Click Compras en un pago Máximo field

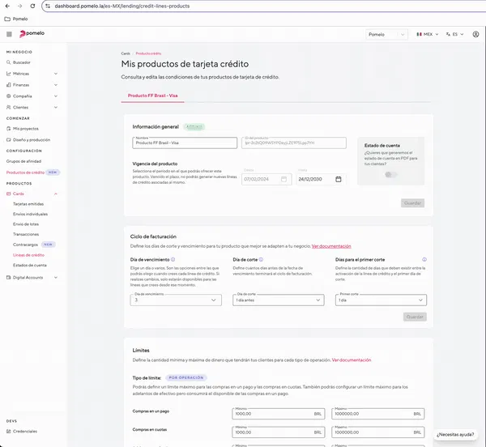[x=377, y=414]
